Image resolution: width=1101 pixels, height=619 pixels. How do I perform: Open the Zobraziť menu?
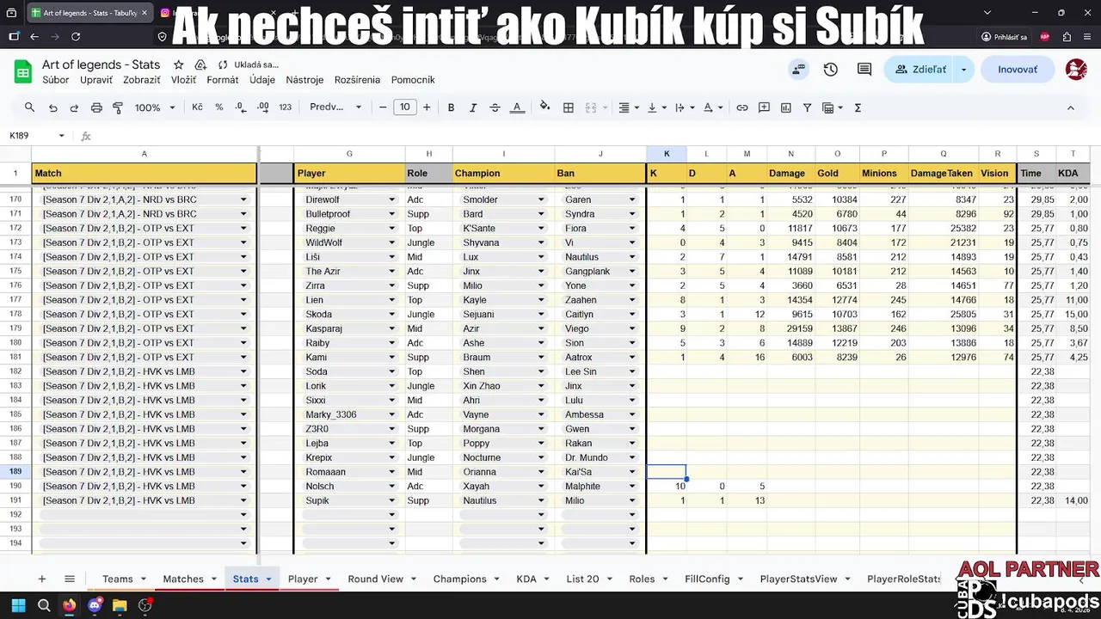coord(142,80)
